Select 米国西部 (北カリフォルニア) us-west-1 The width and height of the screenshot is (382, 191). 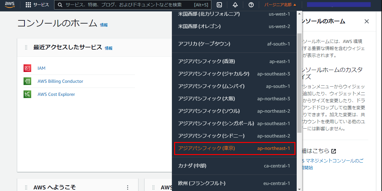coord(234,14)
